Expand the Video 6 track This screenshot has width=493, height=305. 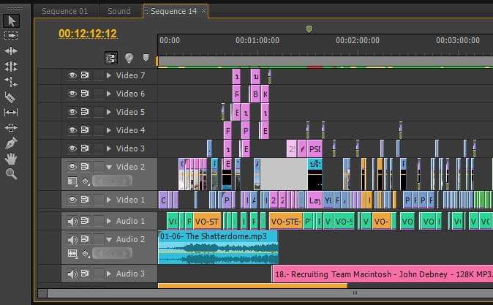click(x=109, y=94)
